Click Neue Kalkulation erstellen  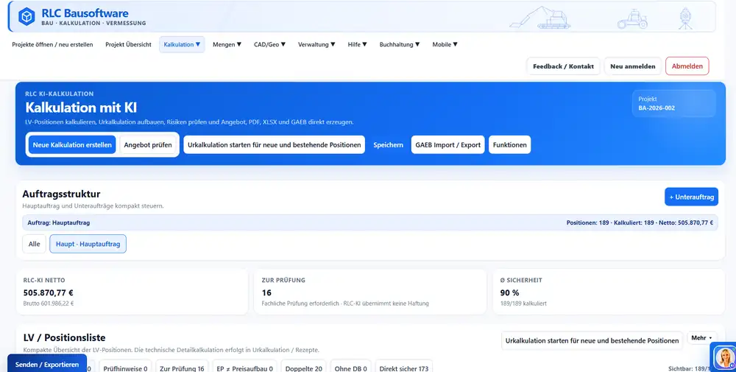[x=72, y=144]
